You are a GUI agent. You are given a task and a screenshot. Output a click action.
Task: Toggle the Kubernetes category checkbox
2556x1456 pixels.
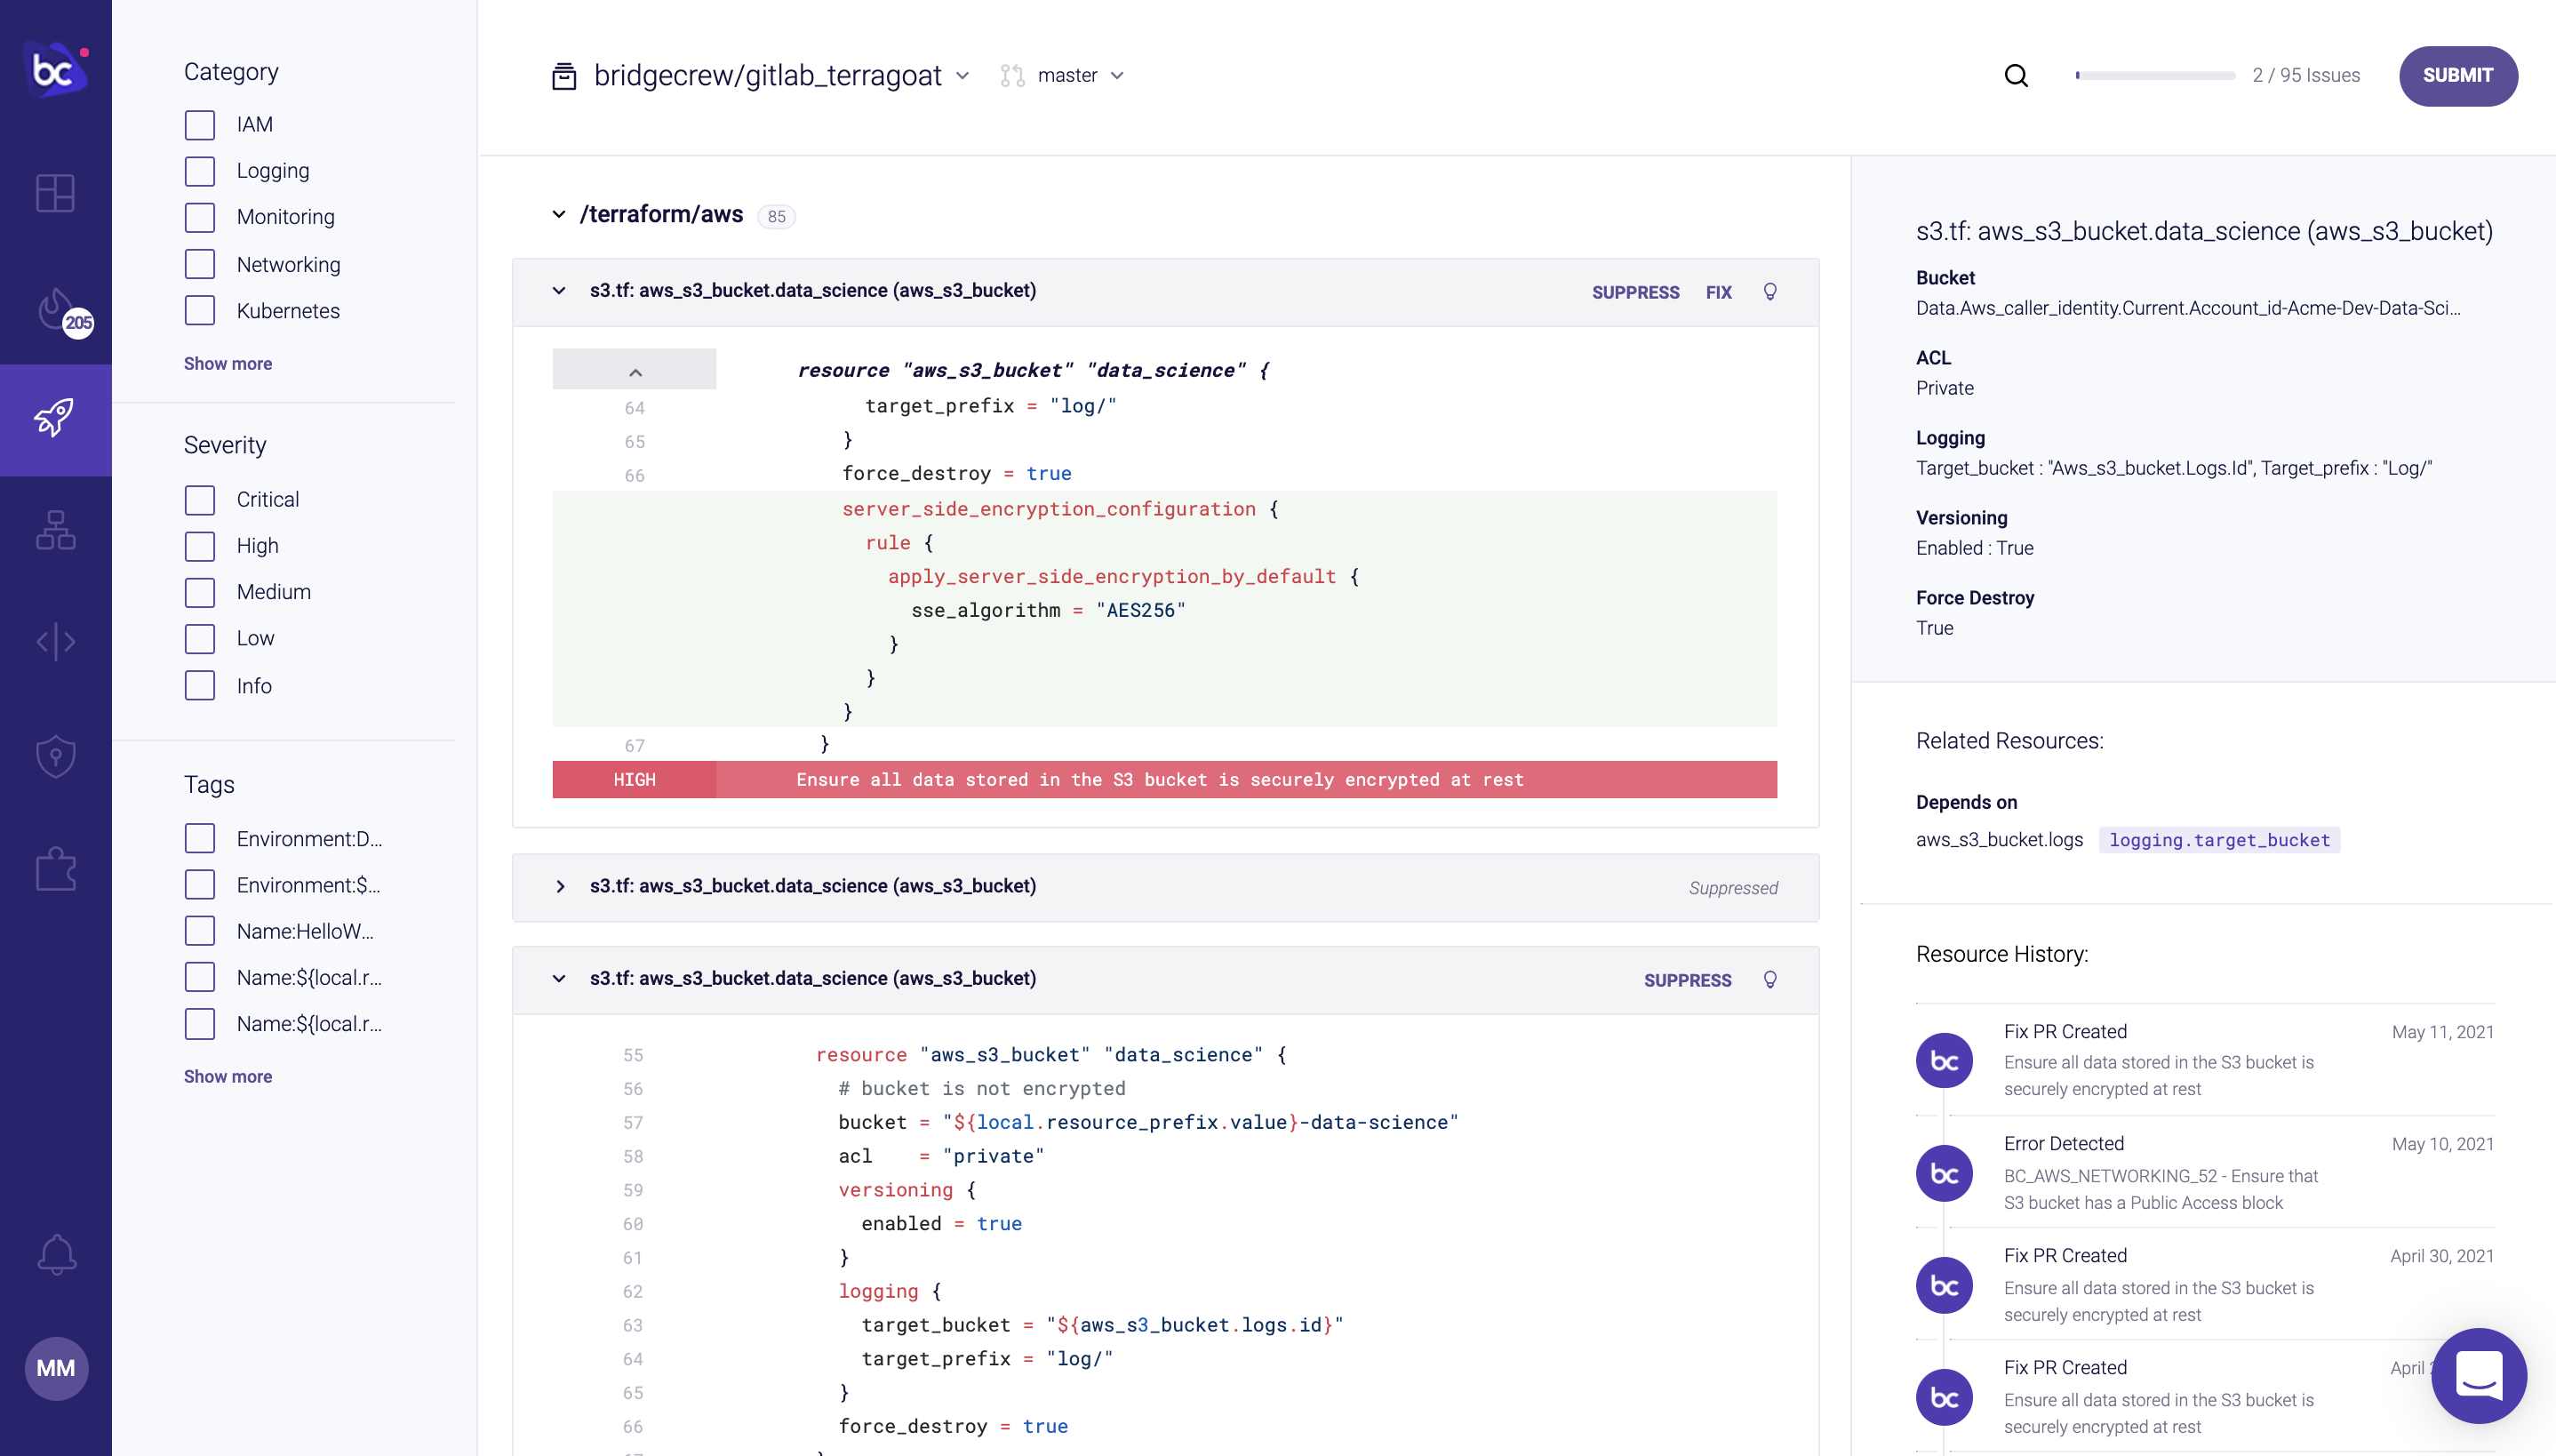pos(200,311)
